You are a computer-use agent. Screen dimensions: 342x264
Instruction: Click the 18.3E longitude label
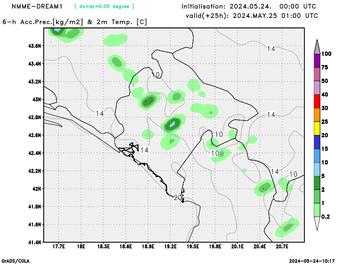tap(103, 246)
